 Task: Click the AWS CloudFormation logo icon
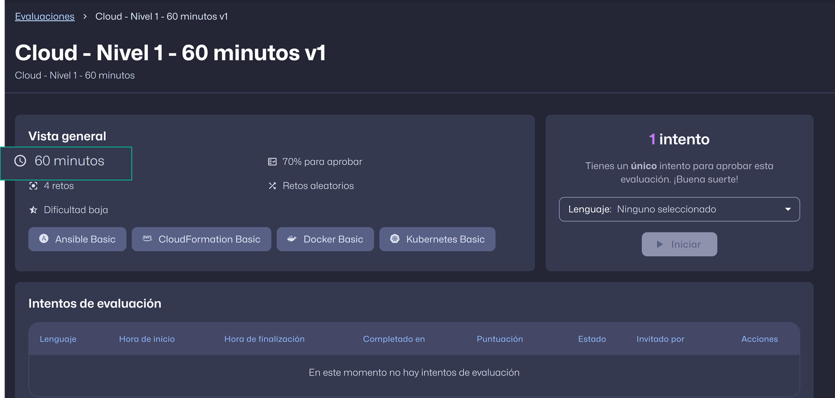pos(147,238)
